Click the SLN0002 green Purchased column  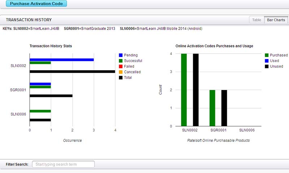[x=184, y=90]
